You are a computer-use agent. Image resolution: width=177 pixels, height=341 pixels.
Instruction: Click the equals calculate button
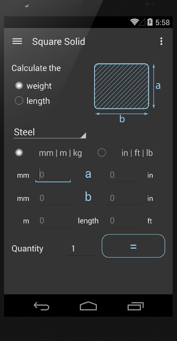(133, 246)
